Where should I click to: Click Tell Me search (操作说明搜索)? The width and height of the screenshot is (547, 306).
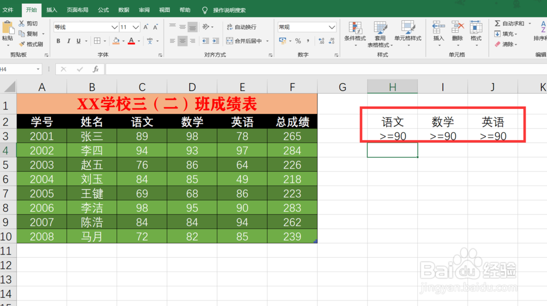click(229, 10)
